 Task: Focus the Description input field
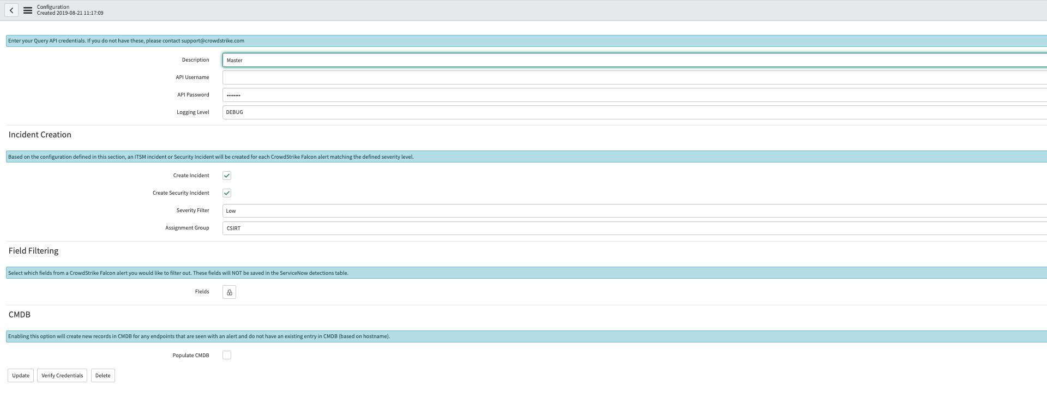pos(635,60)
